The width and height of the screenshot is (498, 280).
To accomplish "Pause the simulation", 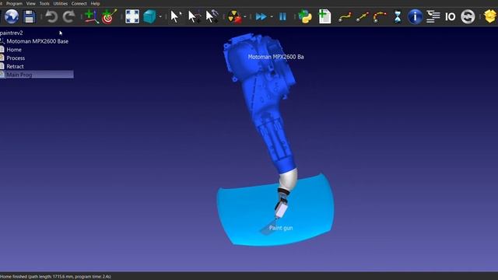I will coord(282,16).
